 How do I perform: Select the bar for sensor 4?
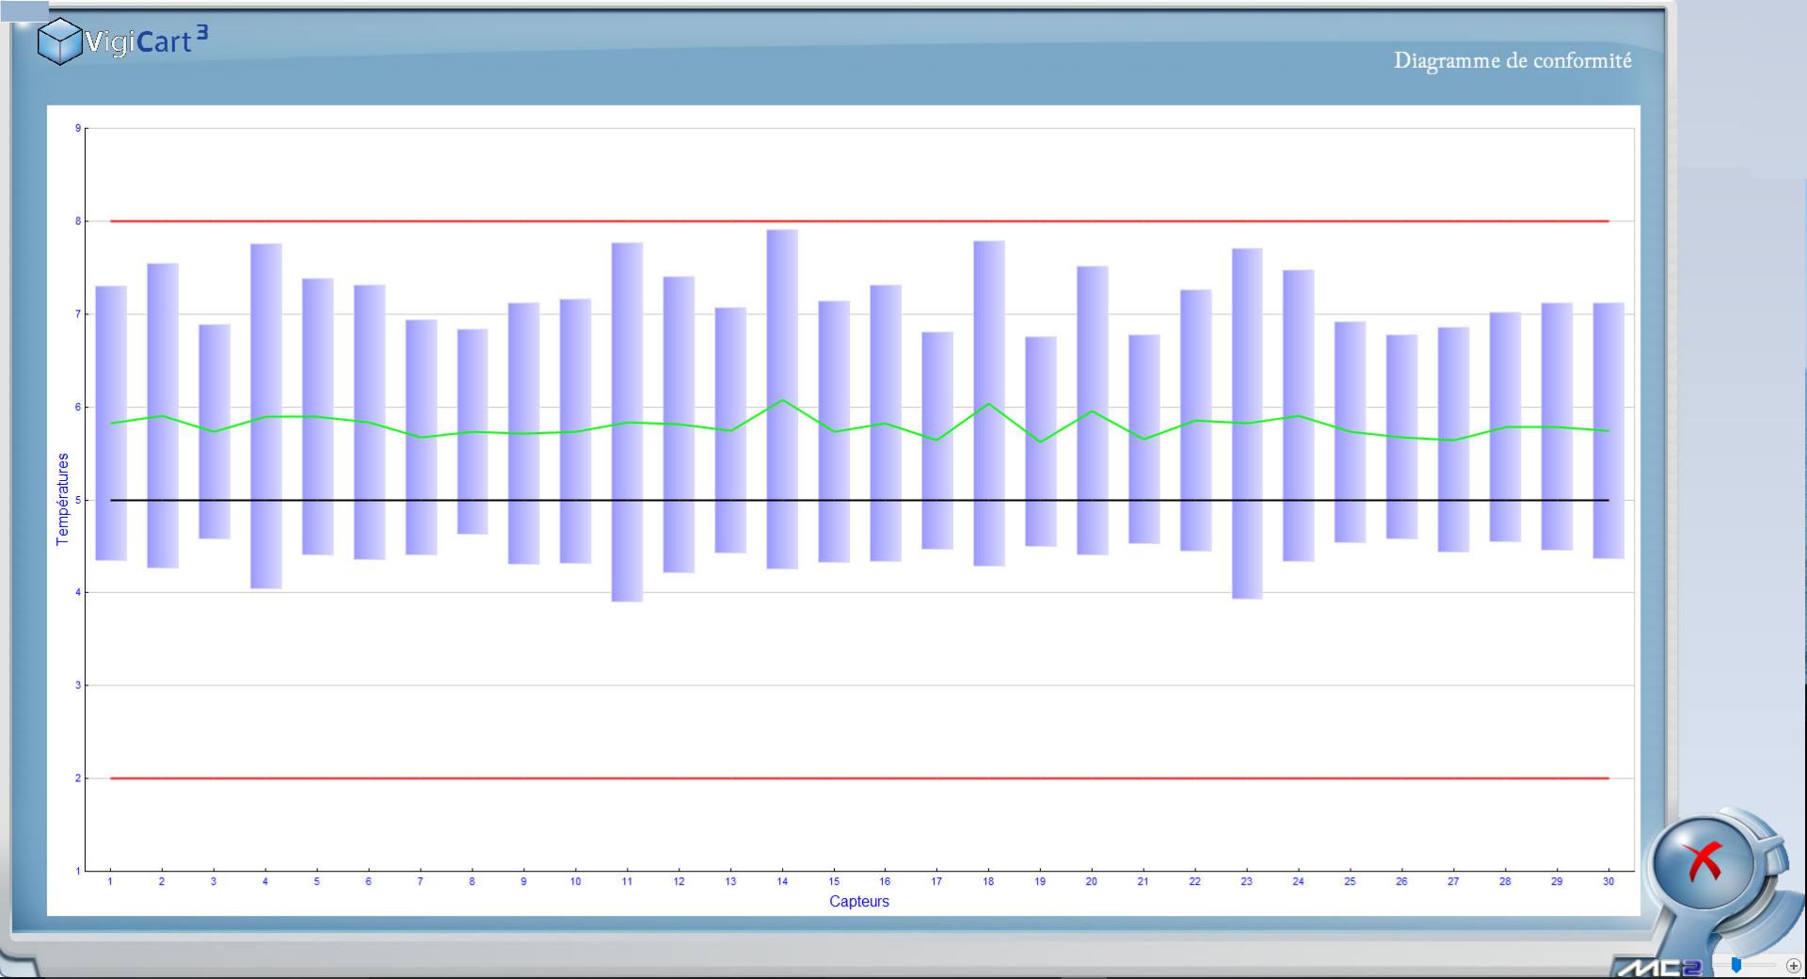click(266, 416)
